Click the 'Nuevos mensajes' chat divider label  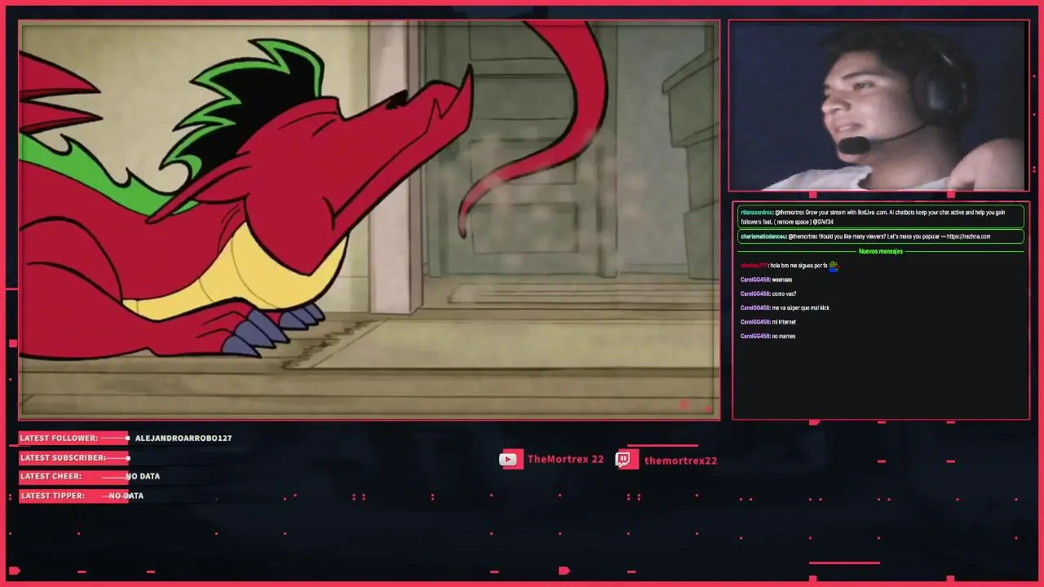pos(881,251)
